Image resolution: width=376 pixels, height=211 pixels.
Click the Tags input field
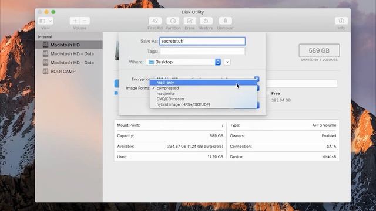(202, 51)
